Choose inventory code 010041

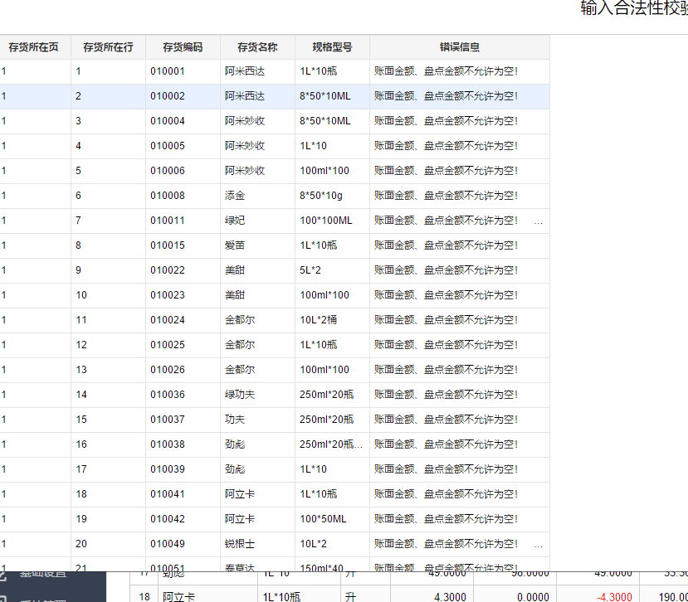tap(168, 494)
